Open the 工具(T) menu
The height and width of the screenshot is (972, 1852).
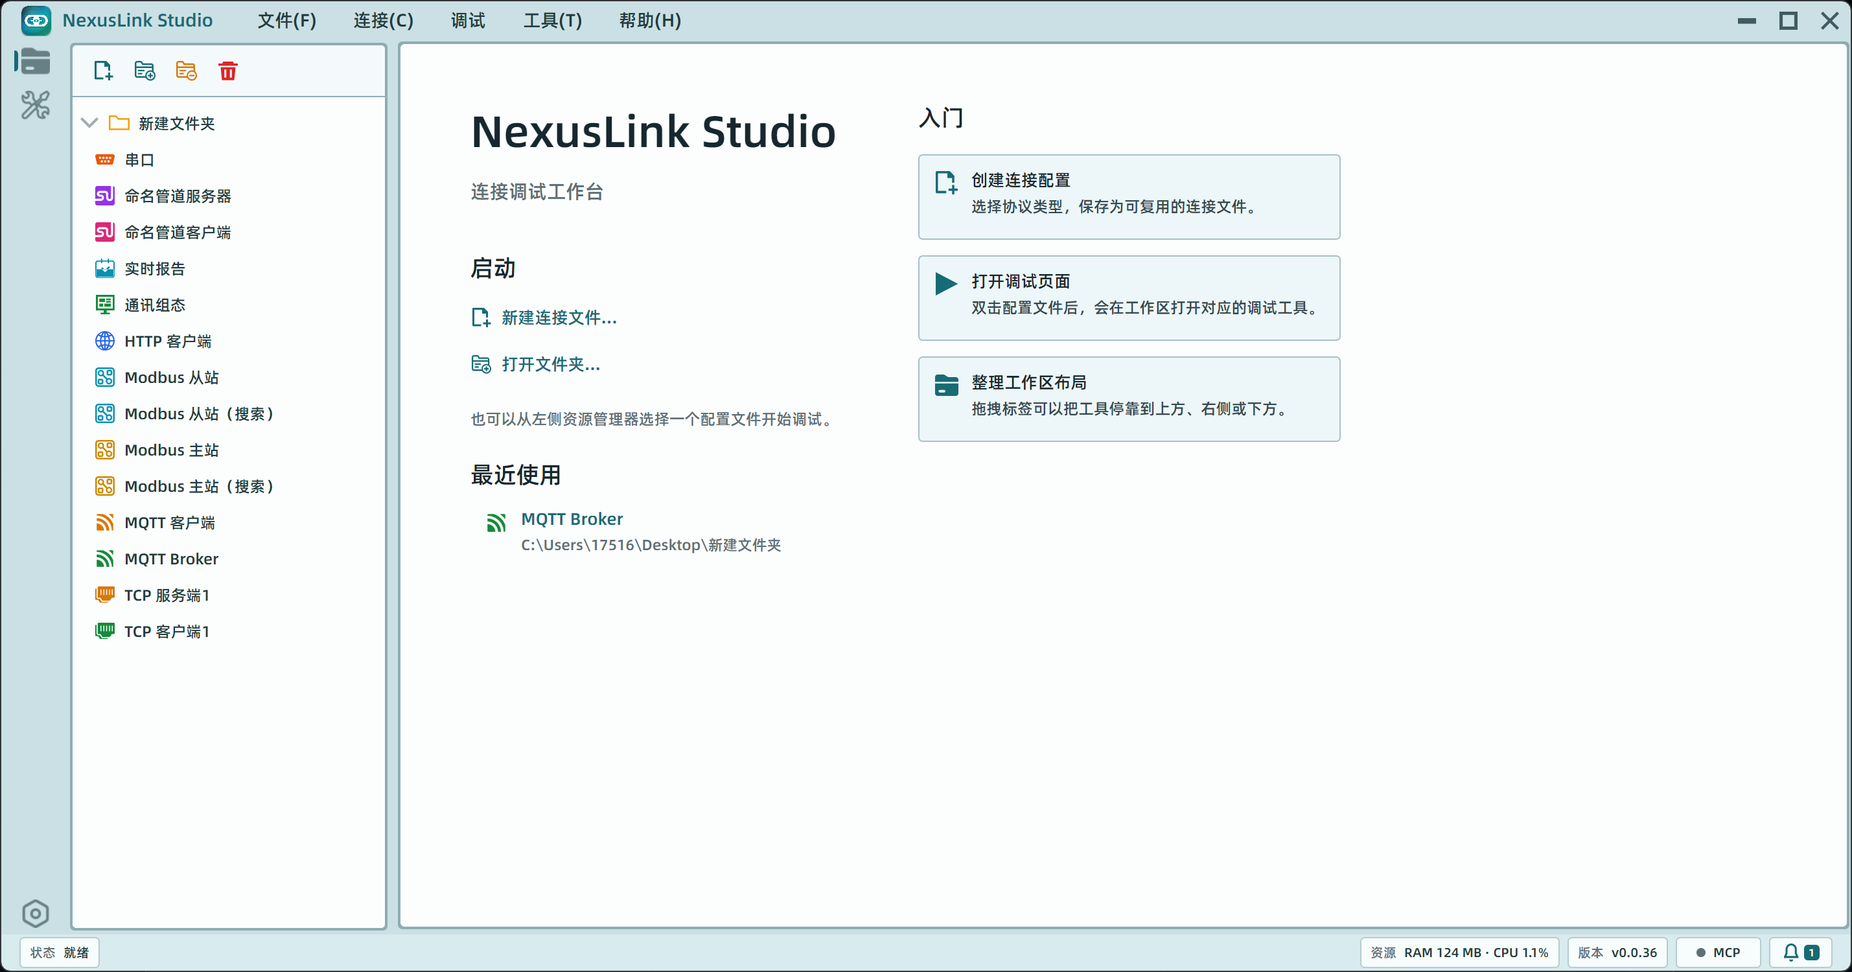[552, 20]
